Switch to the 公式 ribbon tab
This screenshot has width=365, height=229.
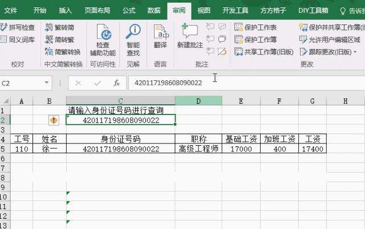[x=129, y=10]
